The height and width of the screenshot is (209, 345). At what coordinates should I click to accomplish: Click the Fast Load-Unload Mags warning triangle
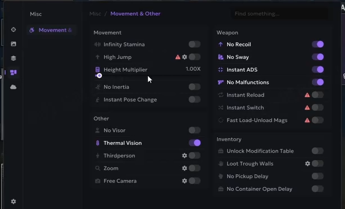(x=307, y=120)
